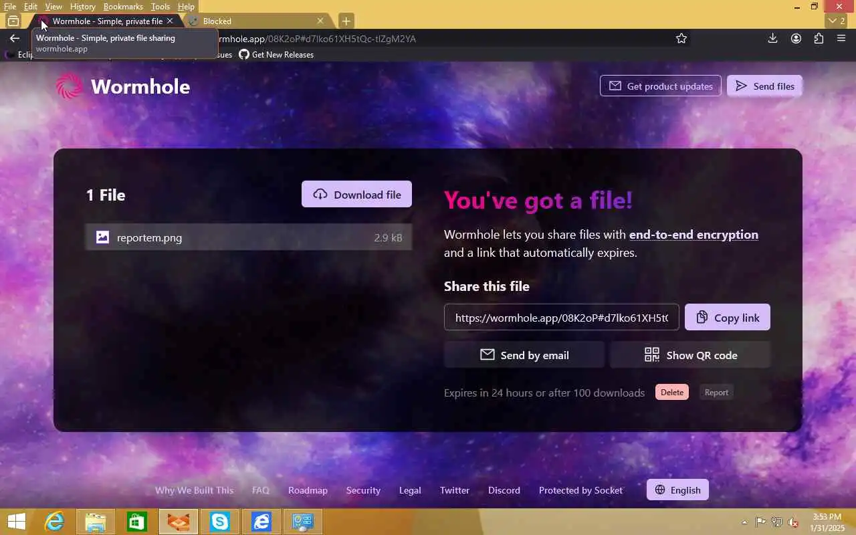Image resolution: width=856 pixels, height=535 pixels.
Task: Bookmark this page with the star icon
Action: [x=681, y=38]
